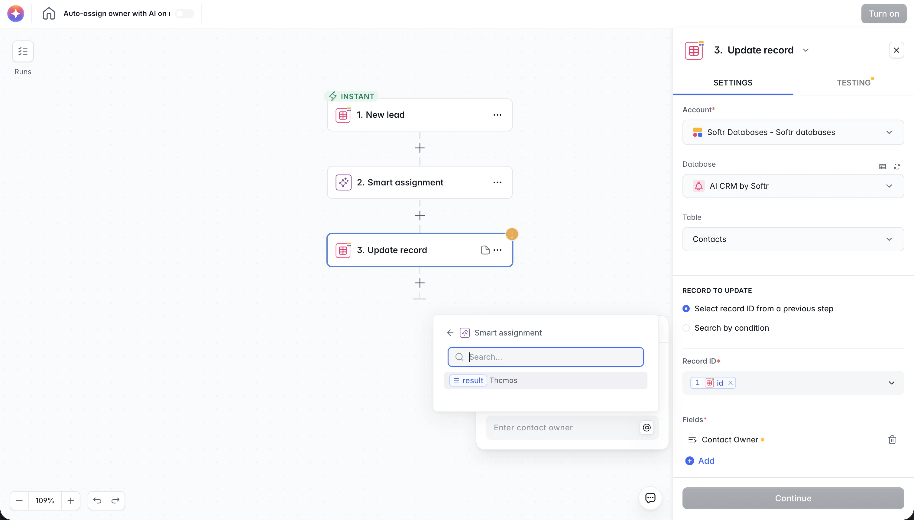This screenshot has width=914, height=520.
Task: Go back from Smart assignment list
Action: pos(450,333)
